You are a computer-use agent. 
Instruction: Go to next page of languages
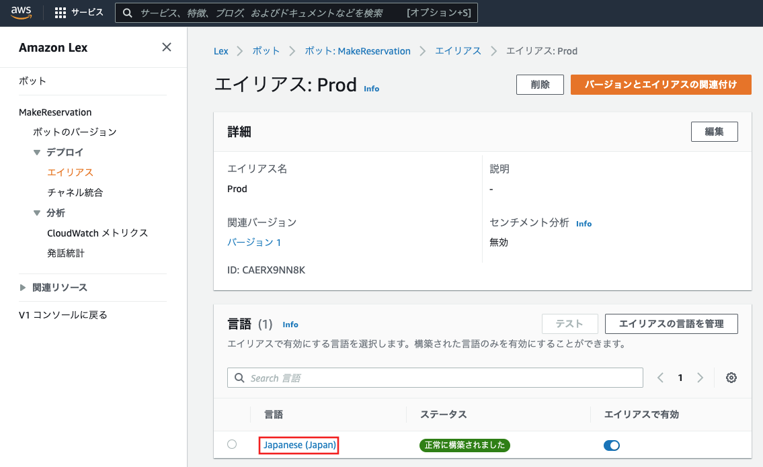click(700, 378)
